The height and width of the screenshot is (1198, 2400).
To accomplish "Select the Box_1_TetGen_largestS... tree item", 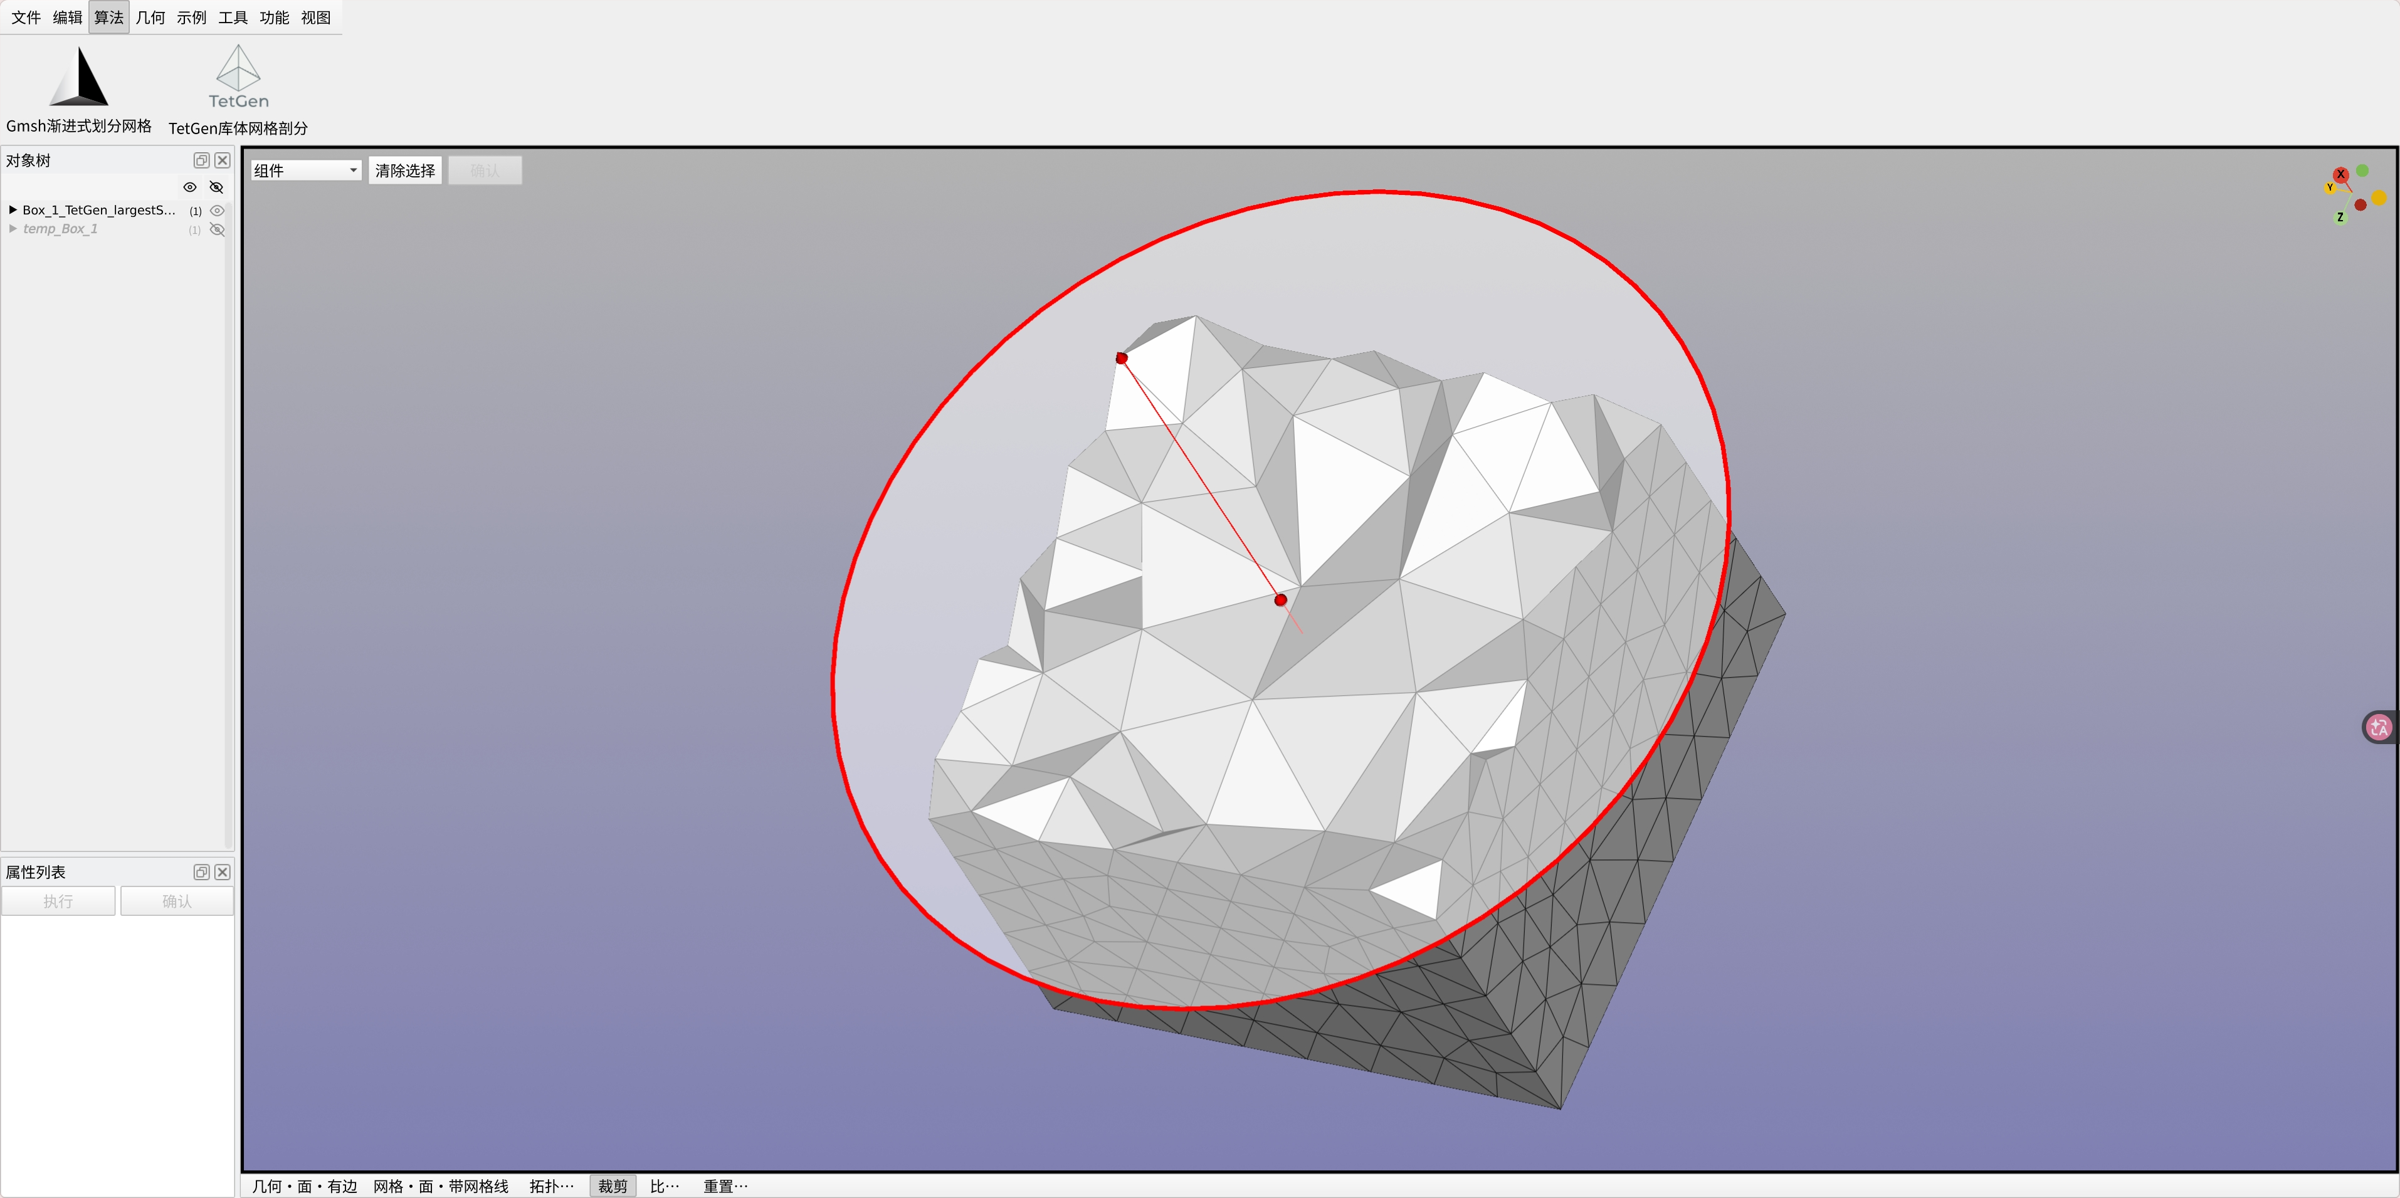I will coord(99,211).
